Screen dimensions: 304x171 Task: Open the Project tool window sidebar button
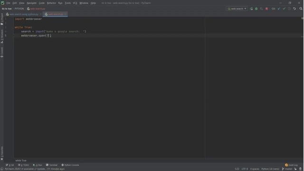2,19
